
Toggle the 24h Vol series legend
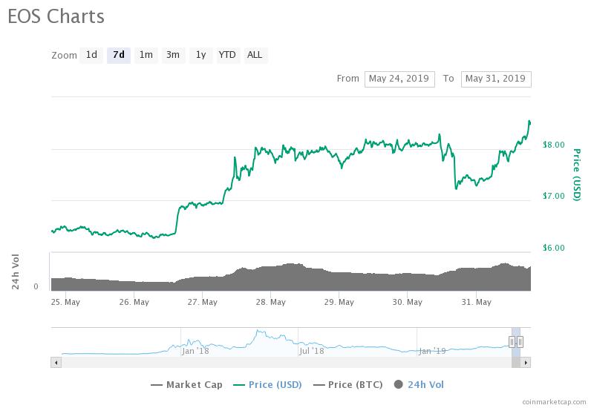(x=419, y=385)
